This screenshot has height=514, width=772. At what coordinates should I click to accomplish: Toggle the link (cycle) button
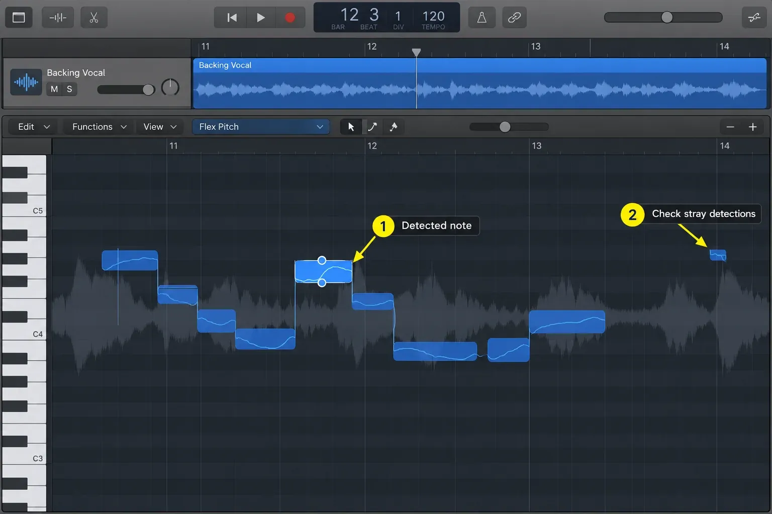click(514, 18)
